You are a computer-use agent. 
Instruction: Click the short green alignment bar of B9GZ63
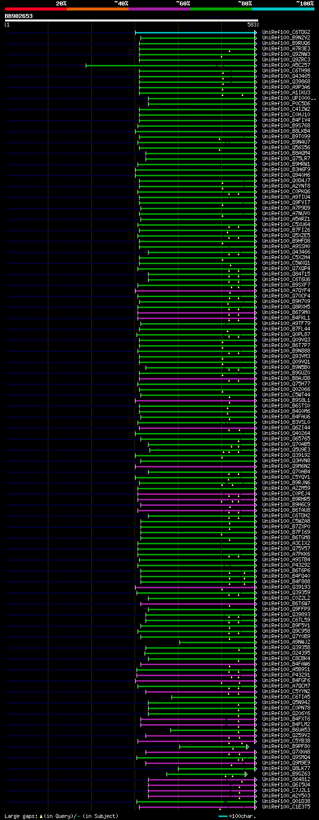coord(207,774)
